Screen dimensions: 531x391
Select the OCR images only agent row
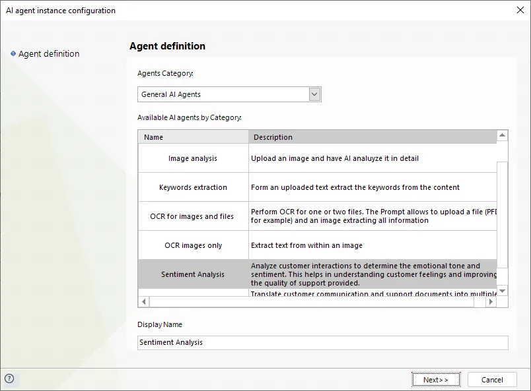[317, 245]
